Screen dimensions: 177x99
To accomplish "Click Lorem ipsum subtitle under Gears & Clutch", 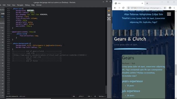I will tap(126, 45).
